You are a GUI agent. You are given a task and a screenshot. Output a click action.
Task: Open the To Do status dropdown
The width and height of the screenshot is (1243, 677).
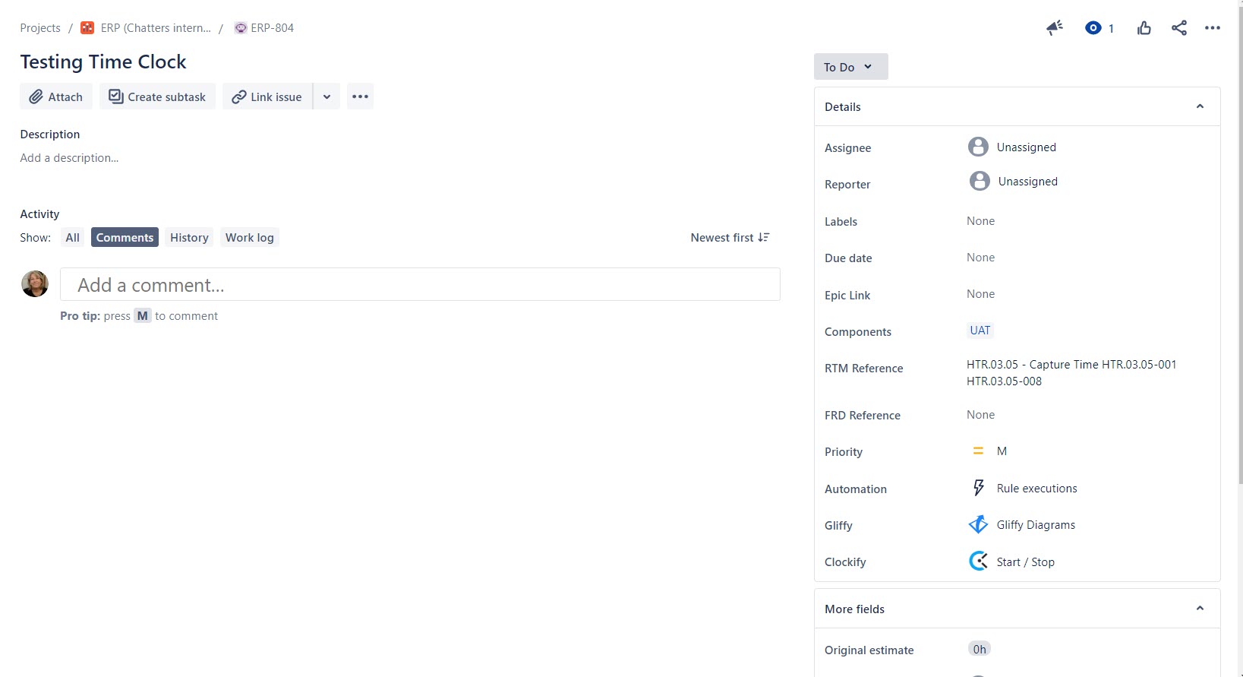[850, 67]
